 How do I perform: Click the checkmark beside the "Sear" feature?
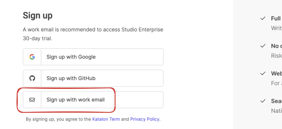coord(263,101)
